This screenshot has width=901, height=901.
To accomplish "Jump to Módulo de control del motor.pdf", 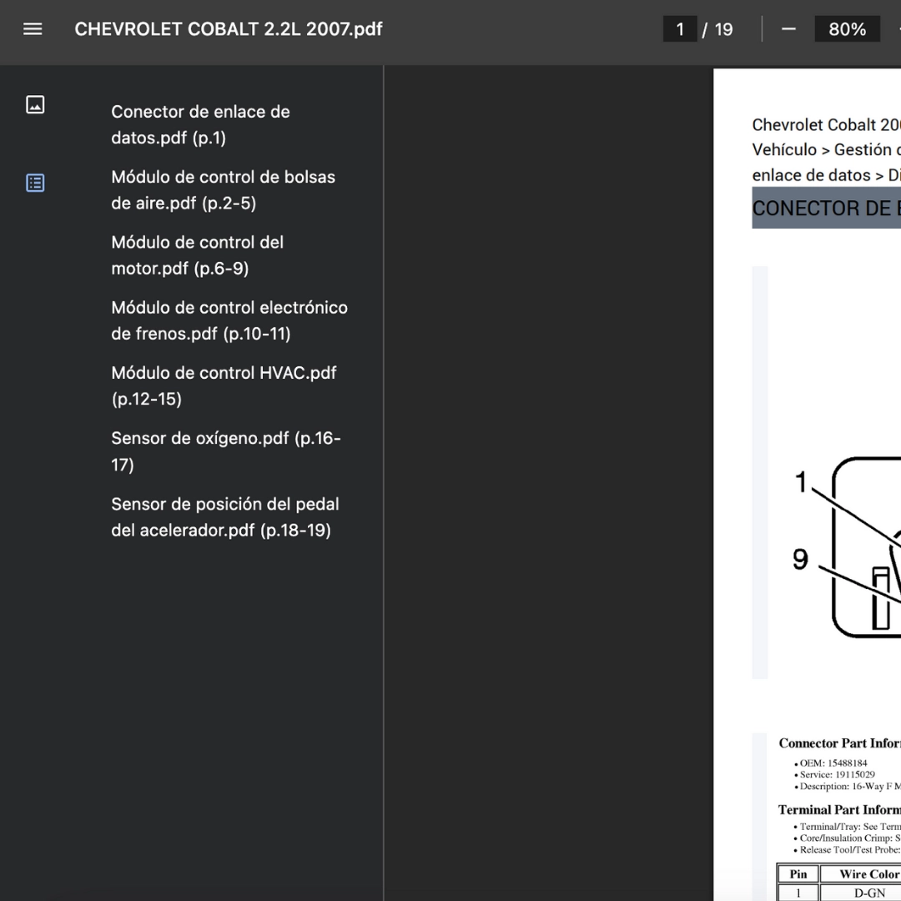I will (x=197, y=255).
